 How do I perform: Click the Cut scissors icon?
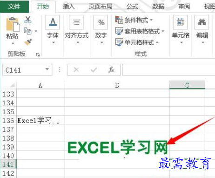28,20
